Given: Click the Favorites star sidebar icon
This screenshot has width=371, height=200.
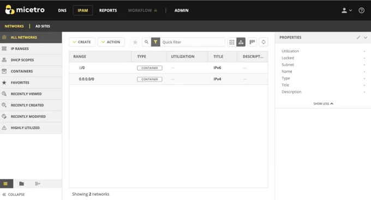Looking at the screenshot, I should coord(4,82).
